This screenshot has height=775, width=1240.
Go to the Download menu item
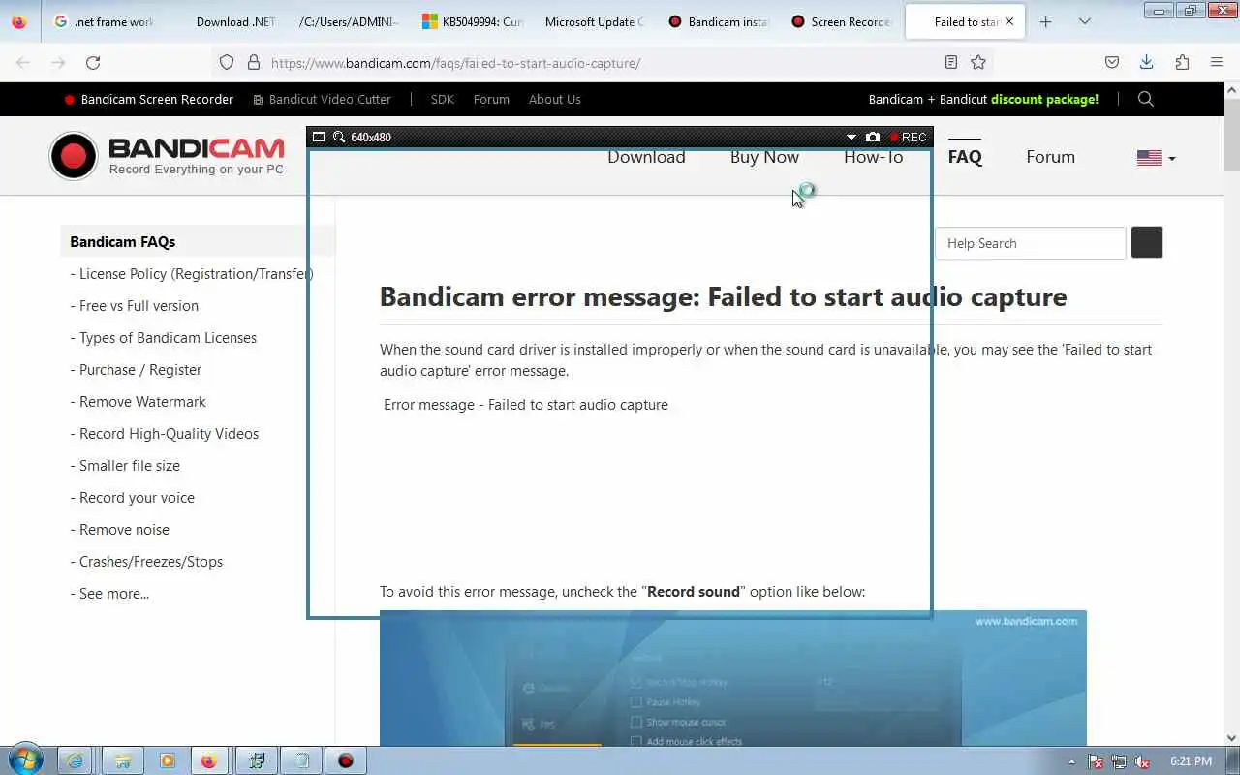[646, 157]
